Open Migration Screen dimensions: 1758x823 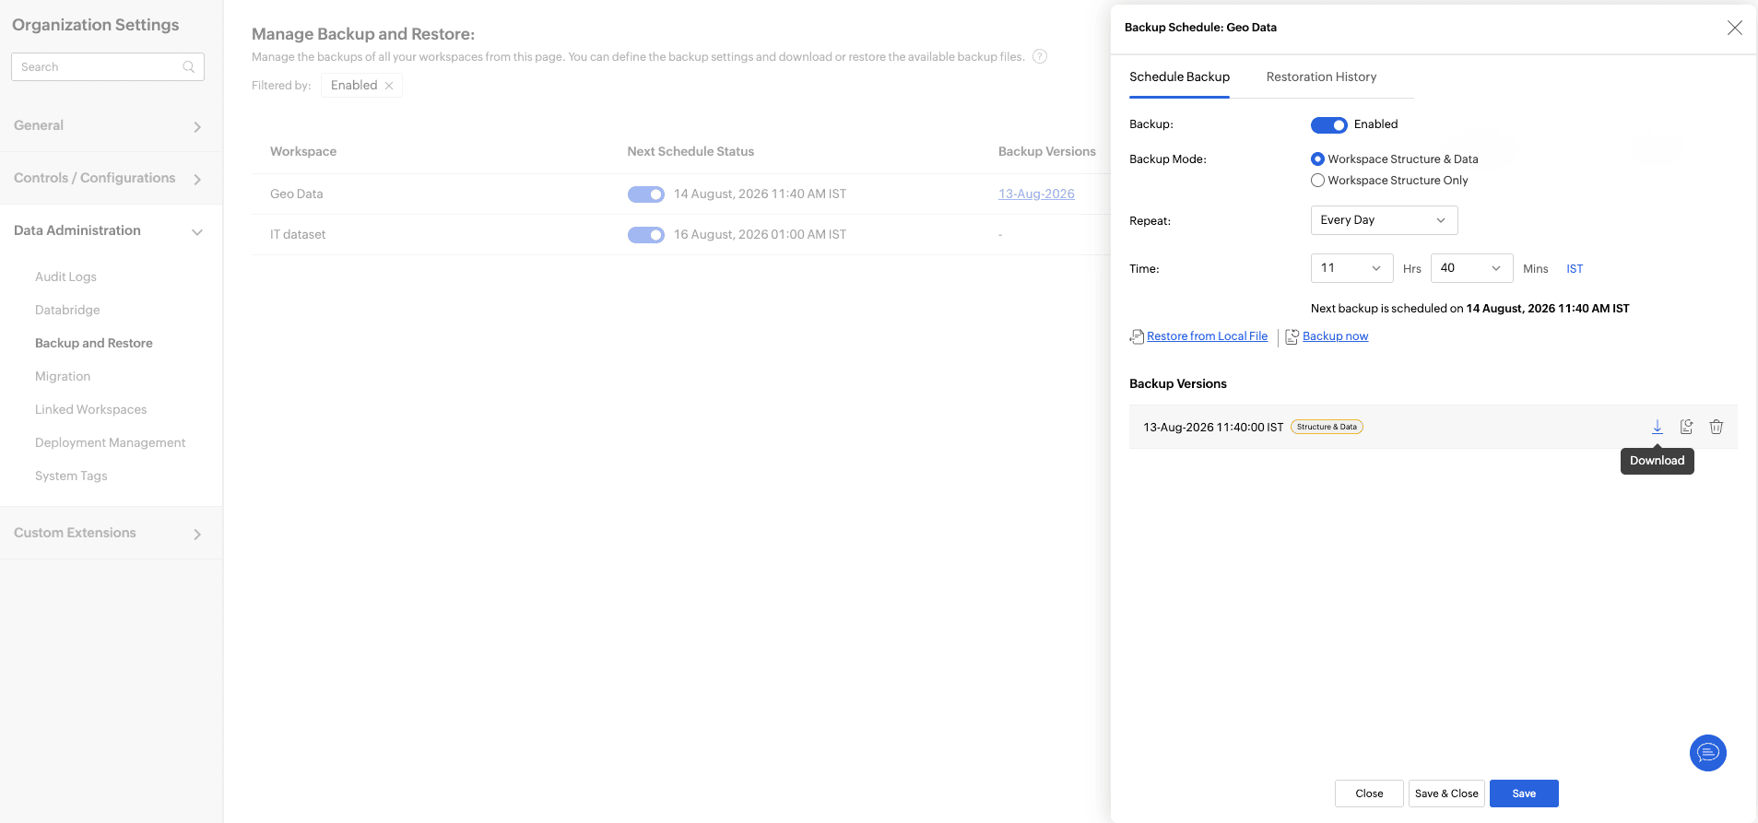63,376
